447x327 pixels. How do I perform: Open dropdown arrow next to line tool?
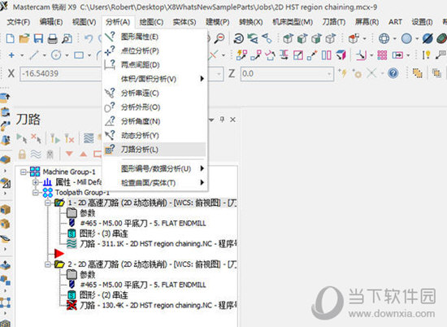pos(45,55)
